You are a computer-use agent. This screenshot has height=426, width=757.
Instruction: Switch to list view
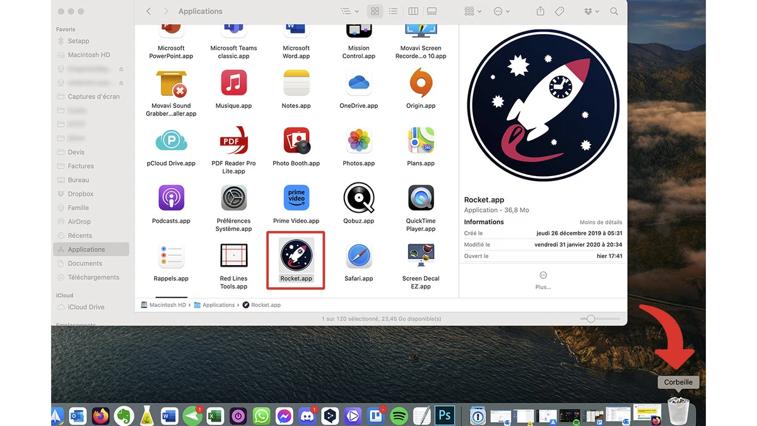coord(393,11)
